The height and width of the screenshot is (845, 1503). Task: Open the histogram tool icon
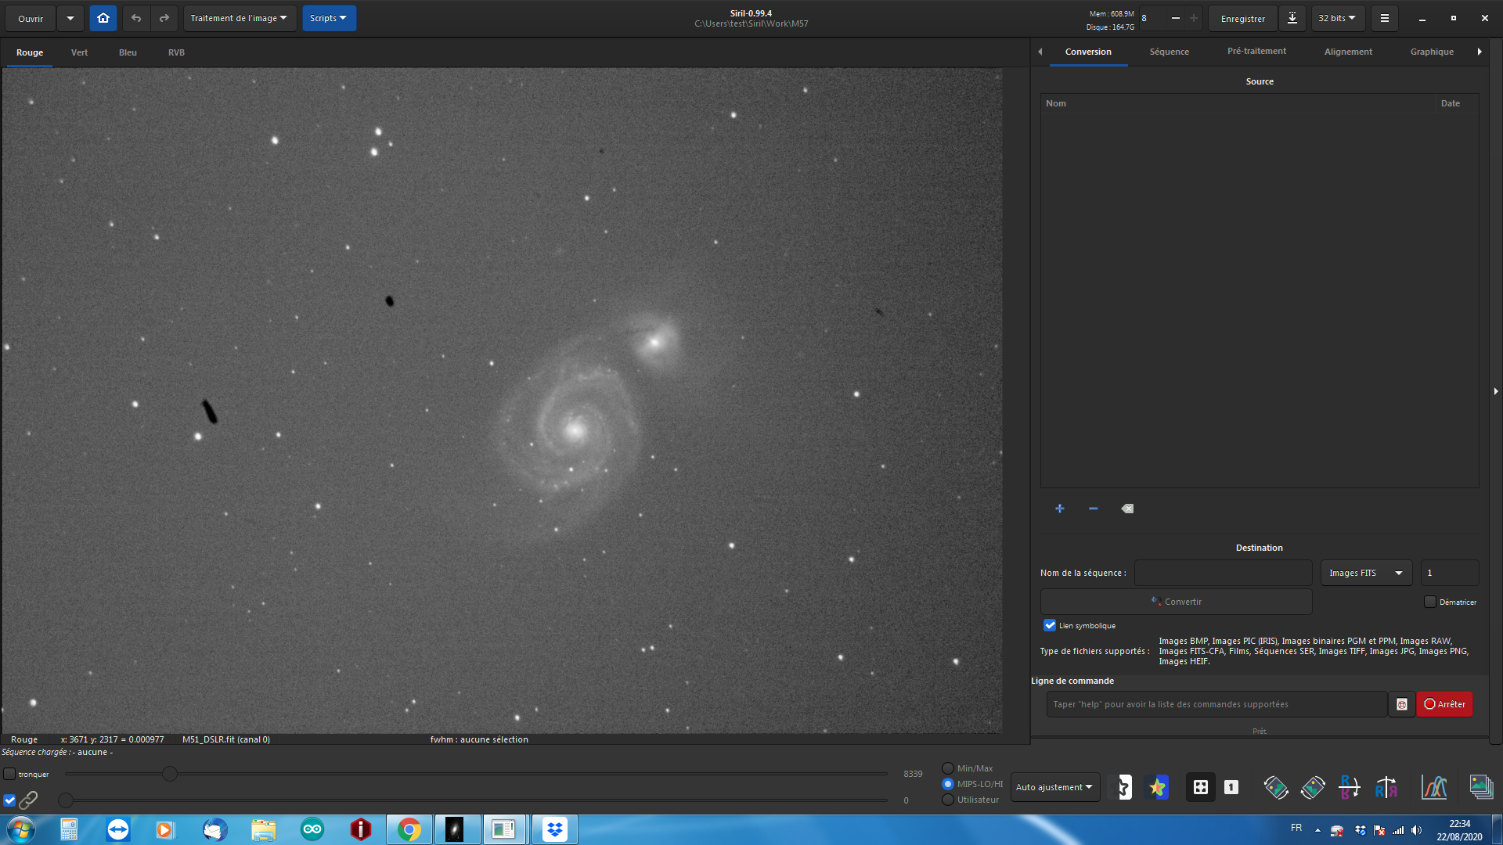coord(1434,787)
